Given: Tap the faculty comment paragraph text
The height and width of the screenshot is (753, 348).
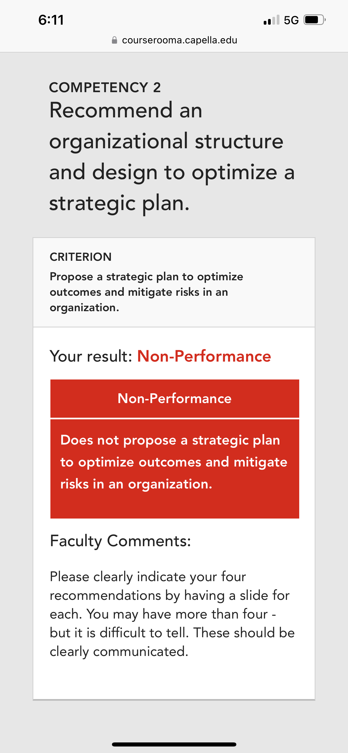Looking at the screenshot, I should 172,614.
